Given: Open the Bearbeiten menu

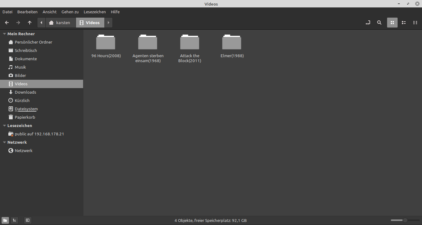Looking at the screenshot, I should pyautogui.click(x=27, y=12).
